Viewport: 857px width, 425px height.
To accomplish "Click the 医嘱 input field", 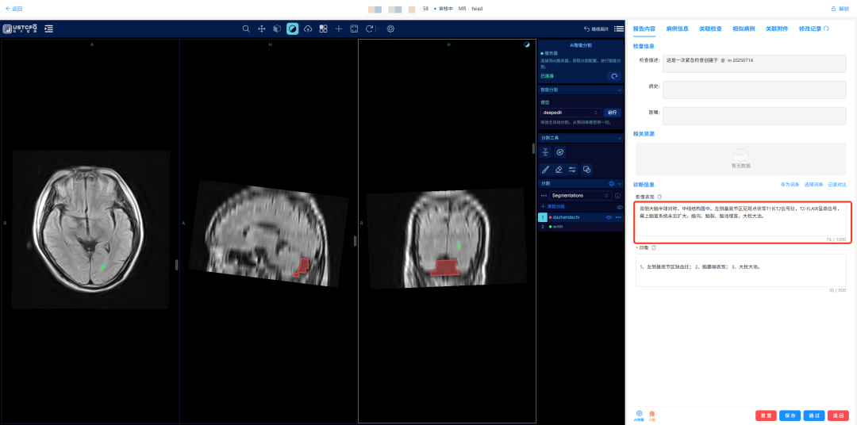I will [x=755, y=116].
